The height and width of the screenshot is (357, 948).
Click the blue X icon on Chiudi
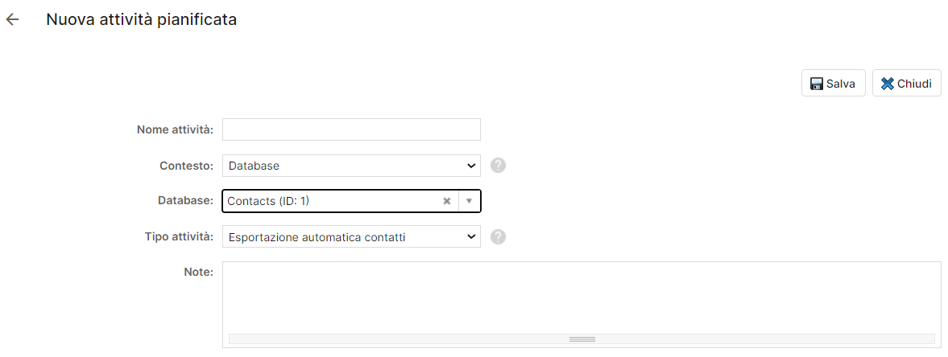click(x=888, y=84)
